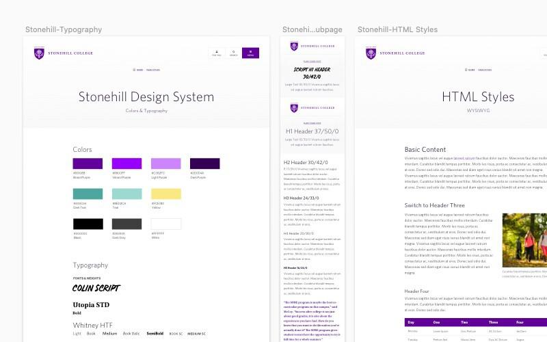Click the Stonehill shield logo in Typography artboard
This screenshot has height=342, width=547.
point(38,53)
